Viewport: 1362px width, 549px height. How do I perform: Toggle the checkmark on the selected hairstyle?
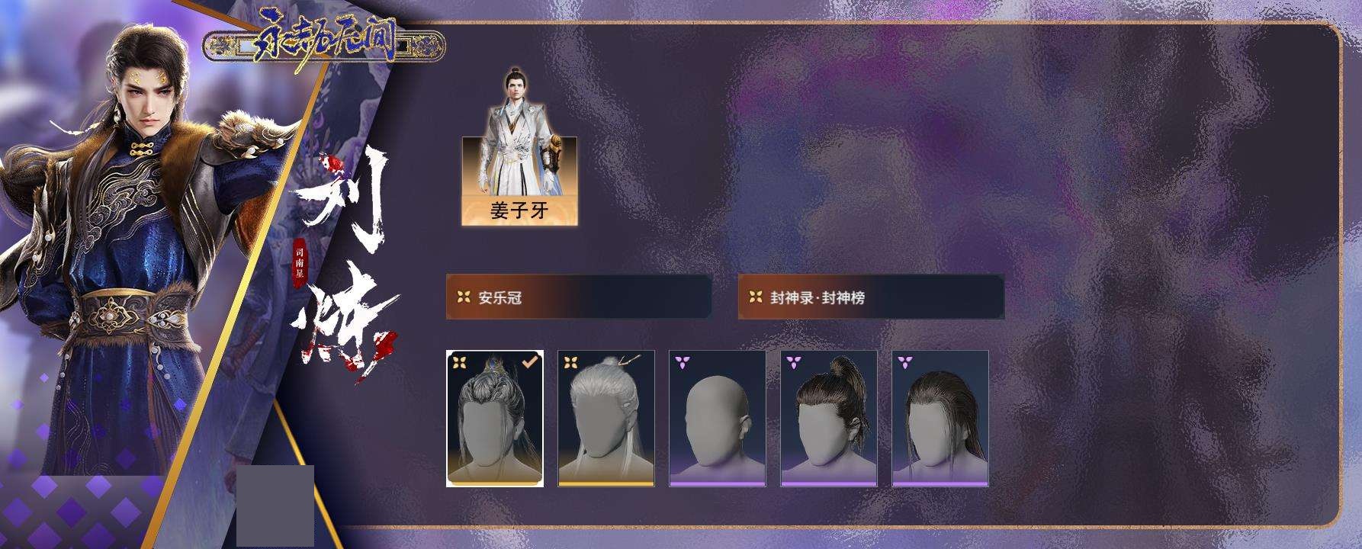pyautogui.click(x=530, y=361)
